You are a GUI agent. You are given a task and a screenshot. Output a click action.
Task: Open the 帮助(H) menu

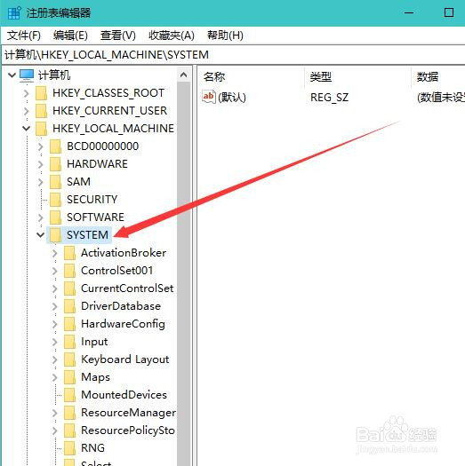225,36
